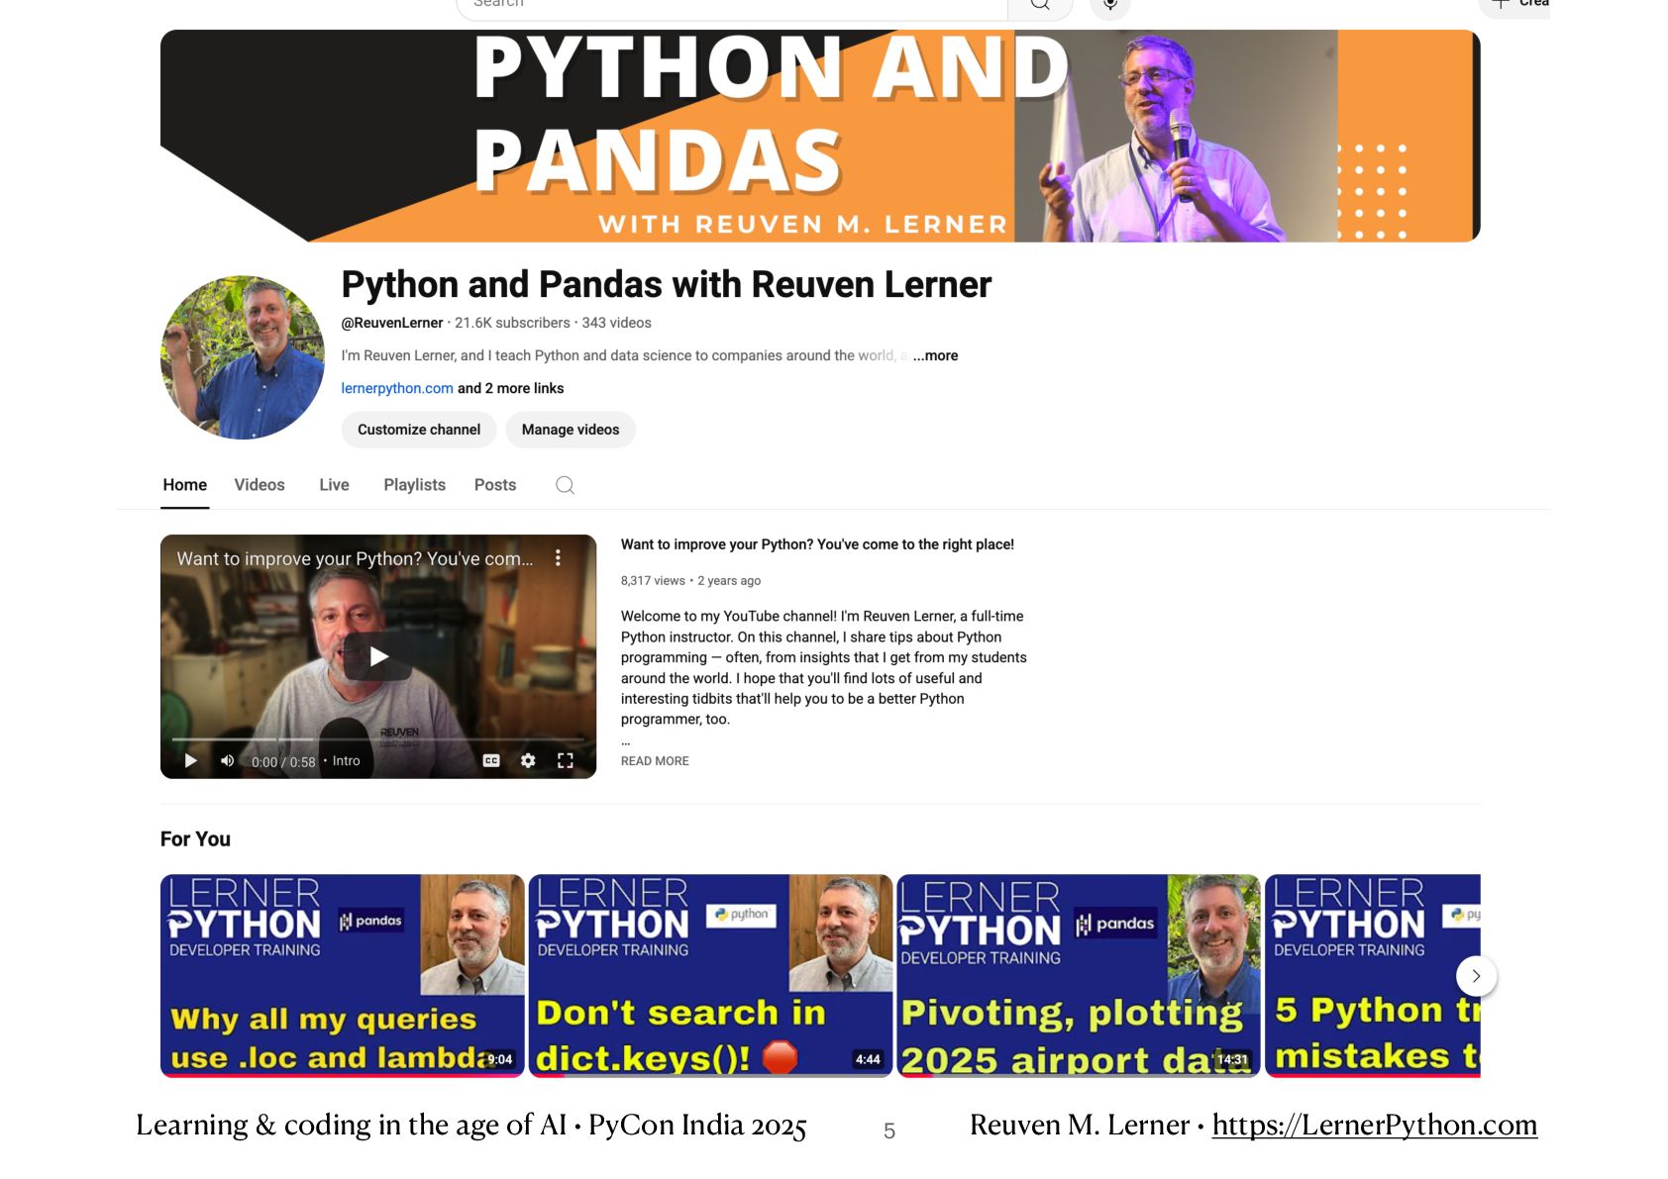Click the featured video title 'Want to improve your Python?'
Screen dimensions: 1668x1179
coord(817,544)
